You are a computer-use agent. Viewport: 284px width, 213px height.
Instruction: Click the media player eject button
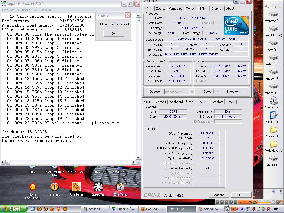[x=278, y=202]
